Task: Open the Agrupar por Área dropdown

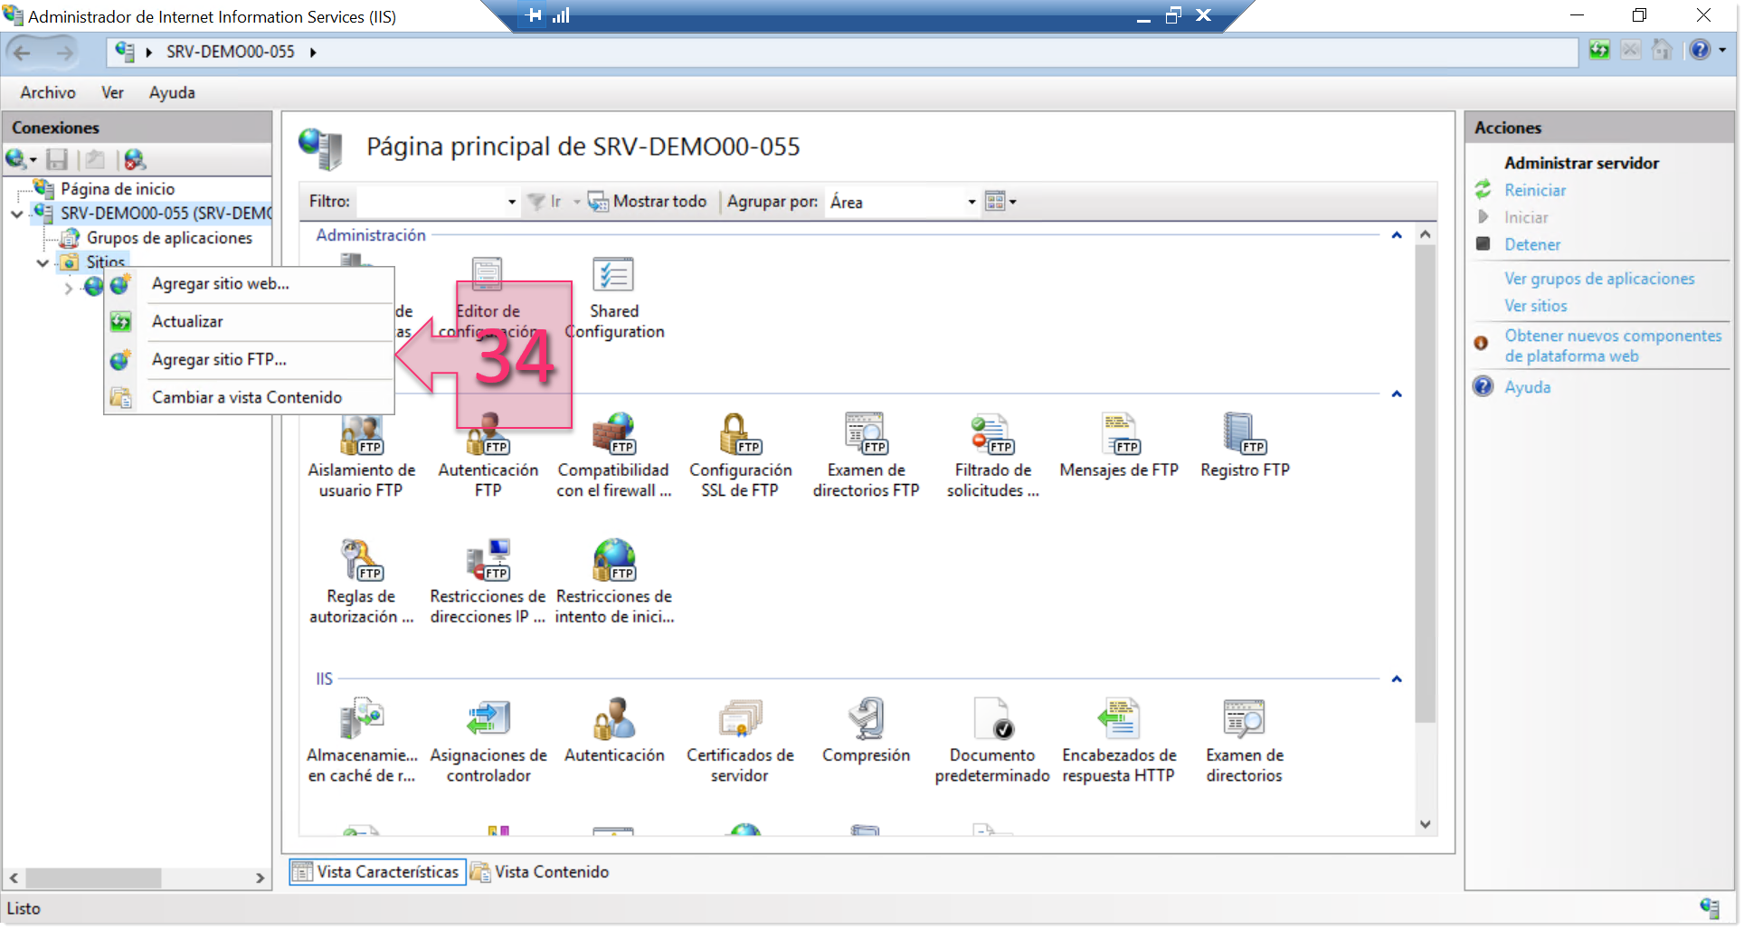Action: click(x=971, y=202)
